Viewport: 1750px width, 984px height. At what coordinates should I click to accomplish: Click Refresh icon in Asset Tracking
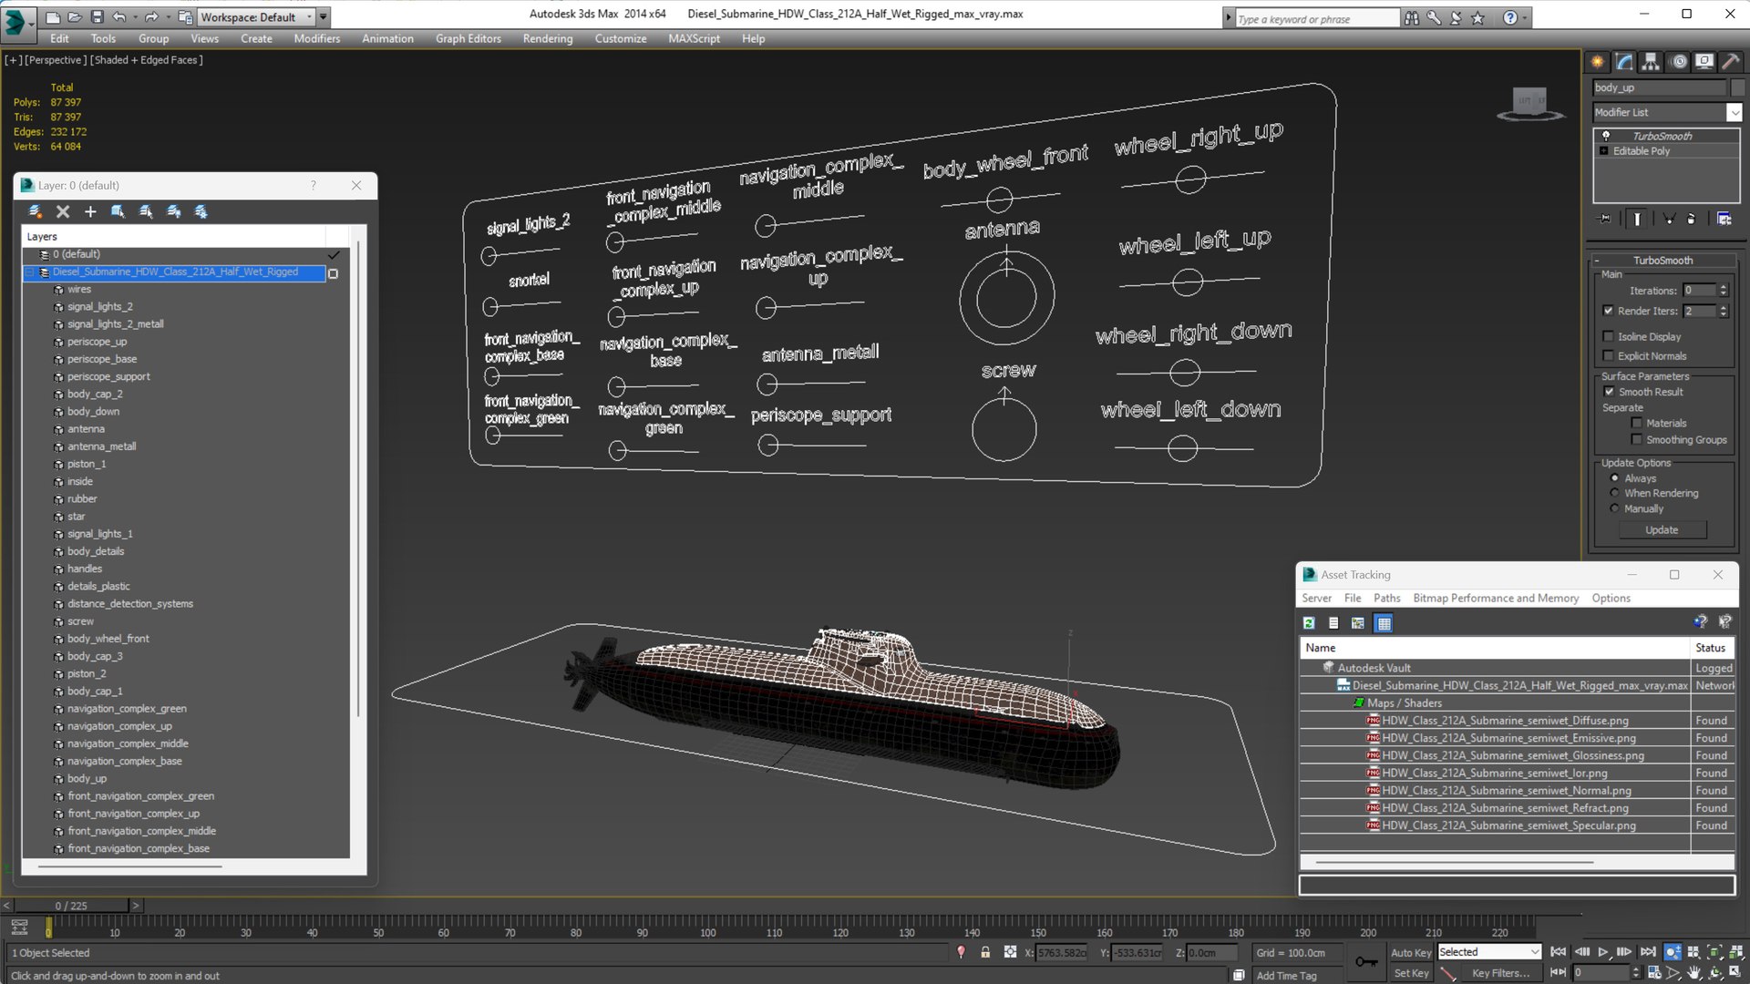pos(1309,623)
